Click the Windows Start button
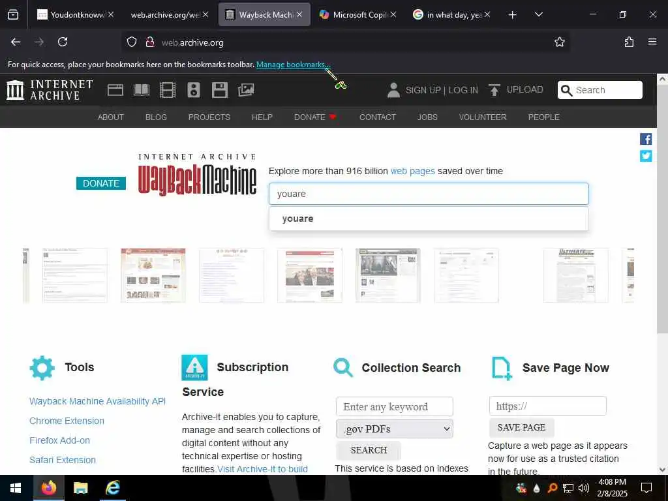The width and height of the screenshot is (668, 501). (16, 488)
